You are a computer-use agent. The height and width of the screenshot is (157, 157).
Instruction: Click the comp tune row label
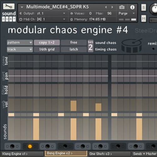[5, 61]
